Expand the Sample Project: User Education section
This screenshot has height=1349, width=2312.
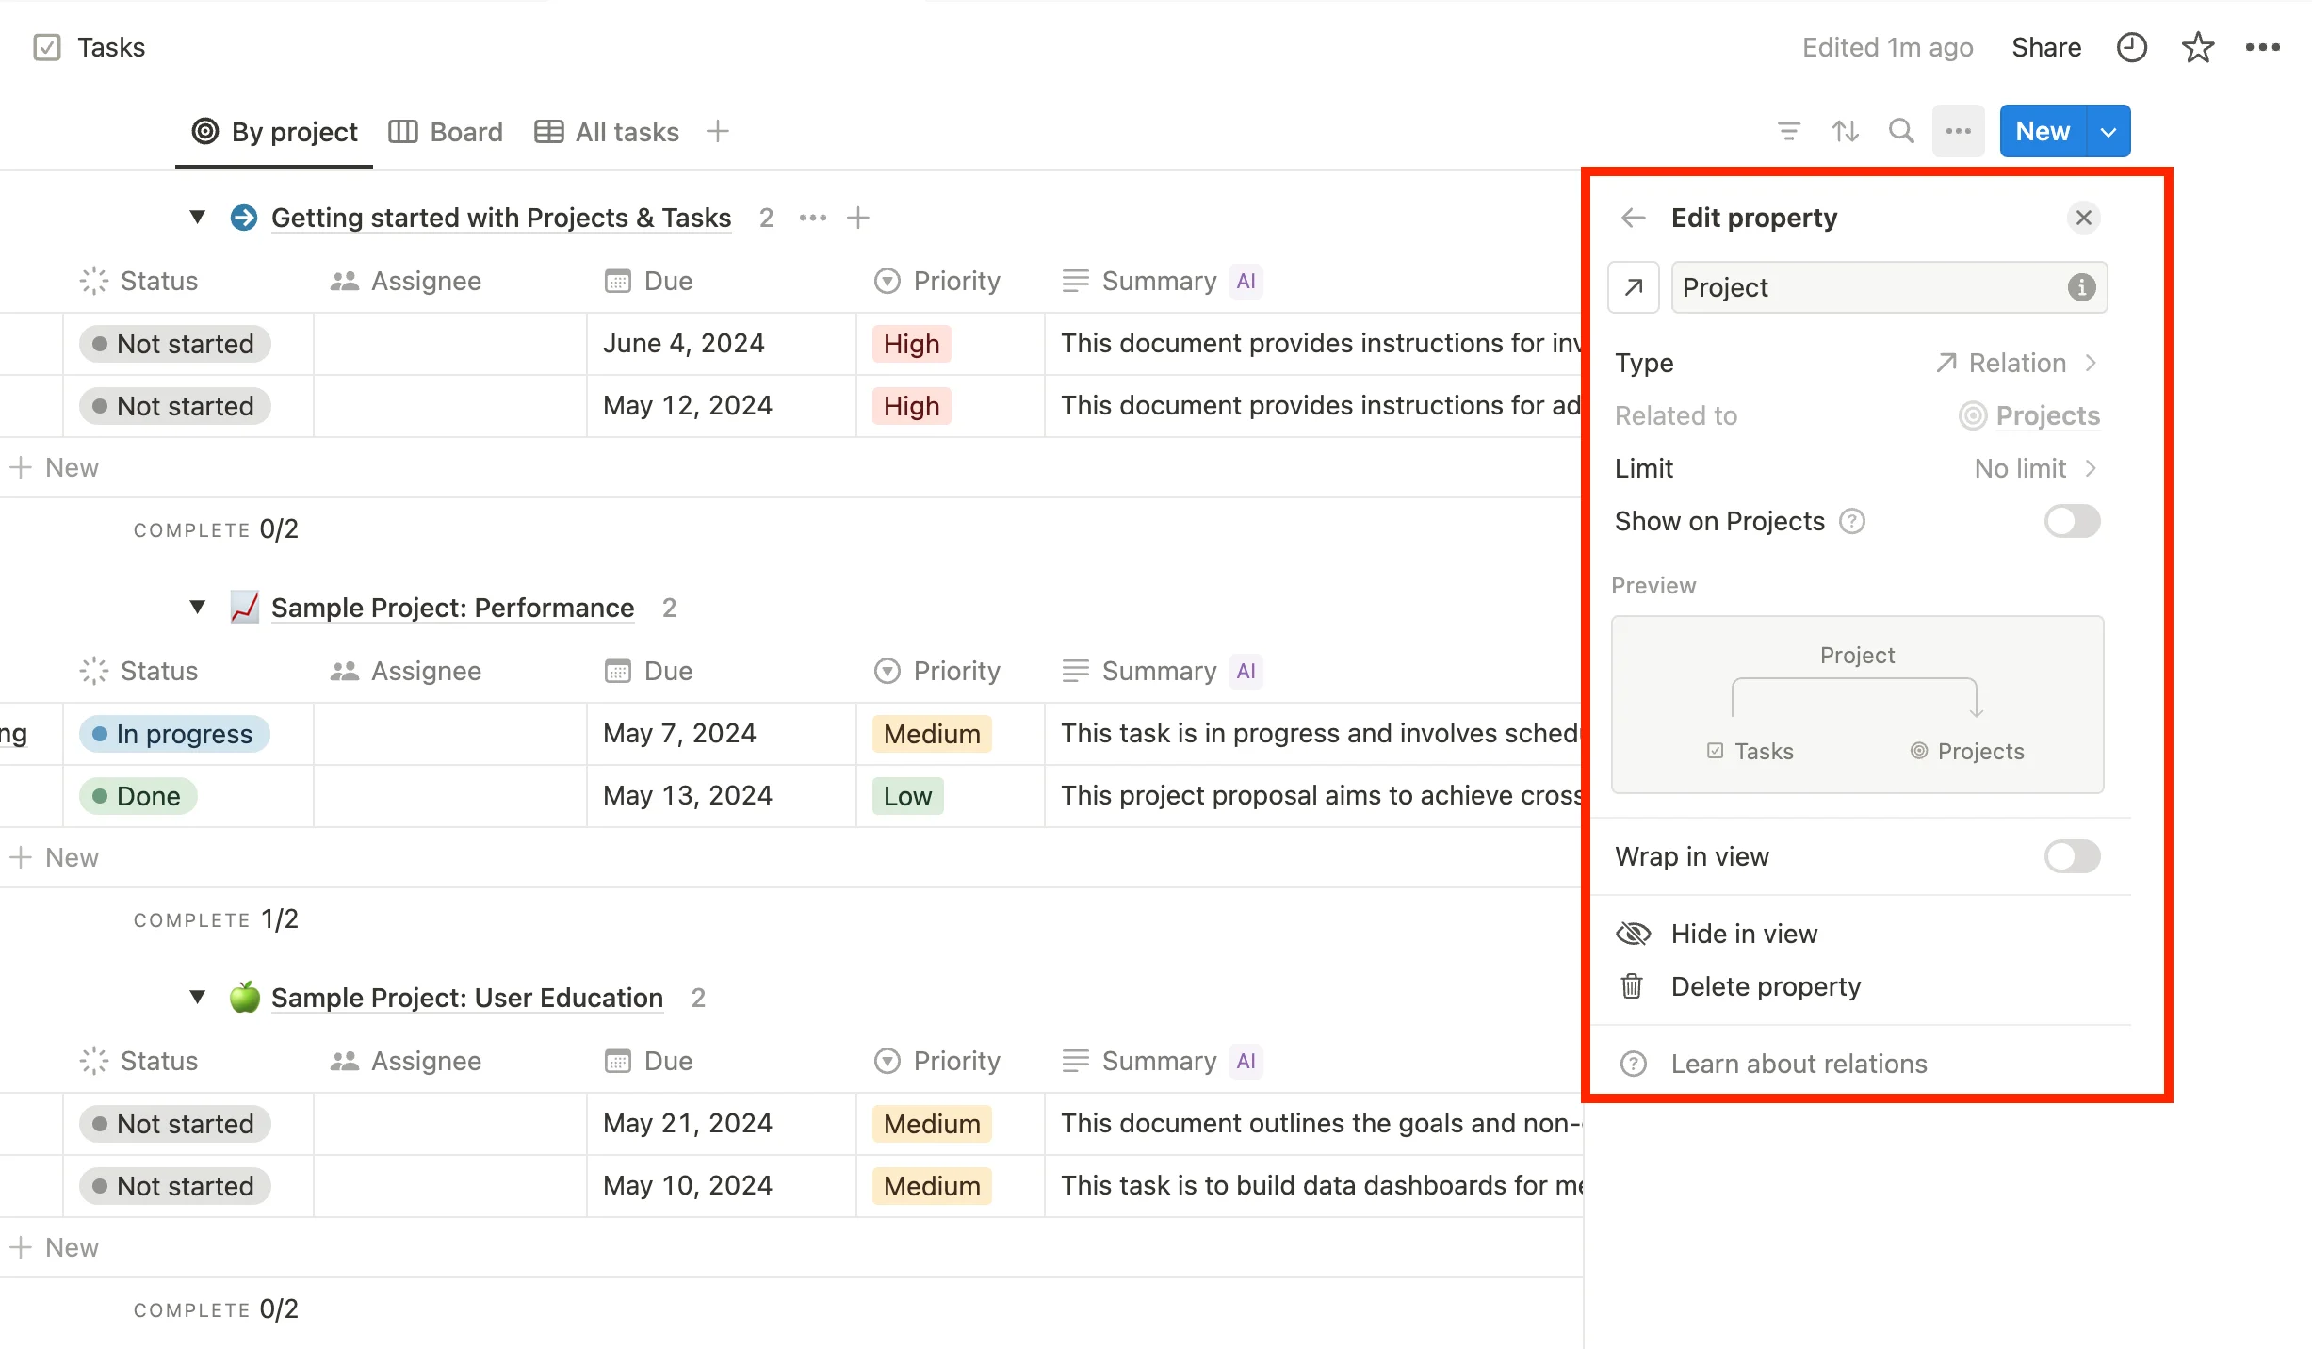[196, 996]
